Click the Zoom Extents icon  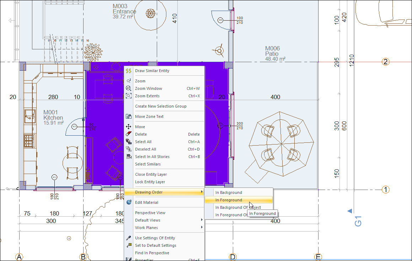[x=129, y=96]
